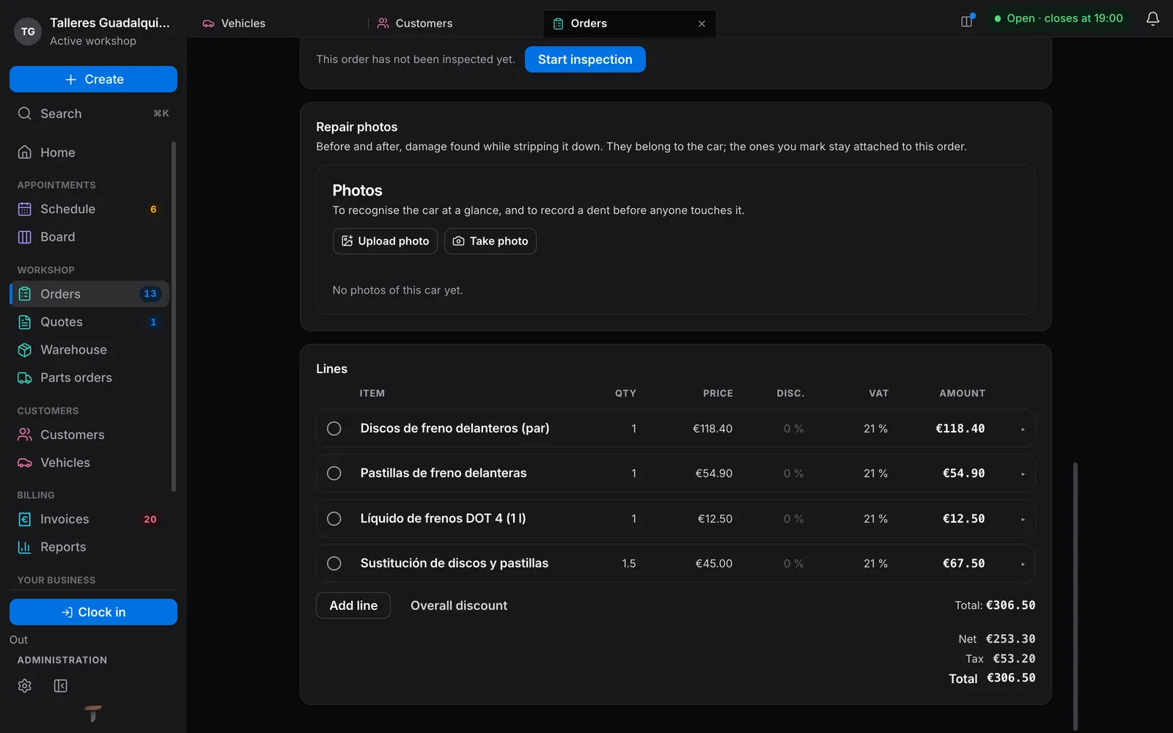Select the Orders tab

[x=629, y=23]
